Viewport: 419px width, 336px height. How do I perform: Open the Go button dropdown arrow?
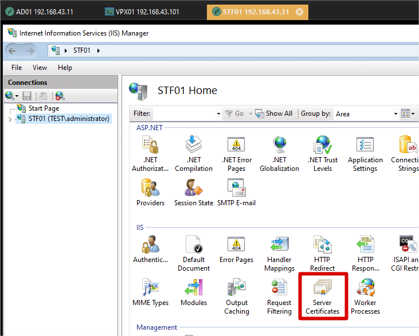(x=250, y=114)
